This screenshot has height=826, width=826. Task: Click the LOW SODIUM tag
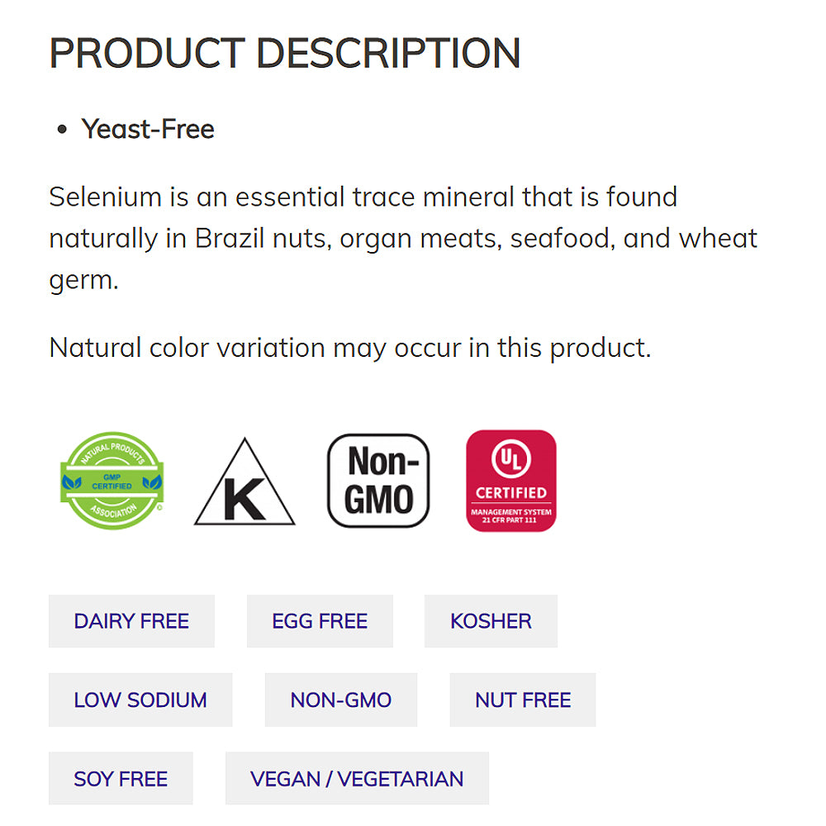[140, 700]
